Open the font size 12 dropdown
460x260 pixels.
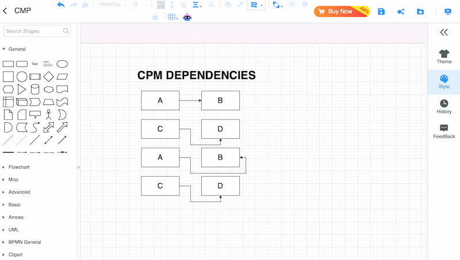coord(139,5)
